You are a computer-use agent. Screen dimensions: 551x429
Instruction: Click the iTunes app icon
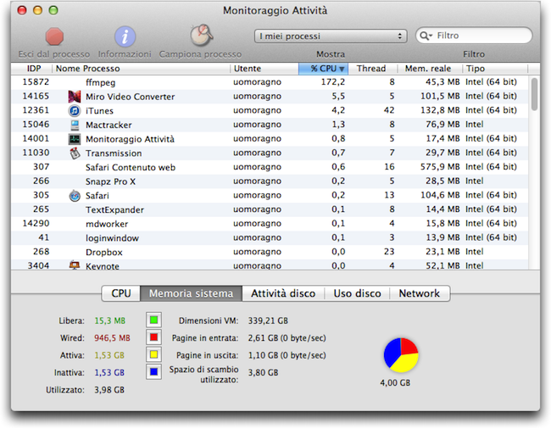pos(74,111)
